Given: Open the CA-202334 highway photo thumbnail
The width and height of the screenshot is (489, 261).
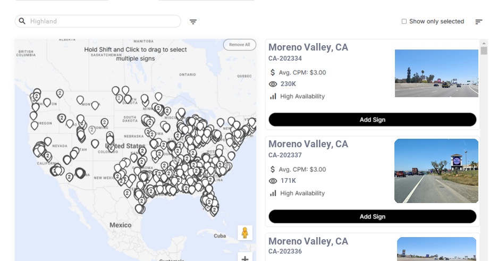Looking at the screenshot, I should 436,73.
